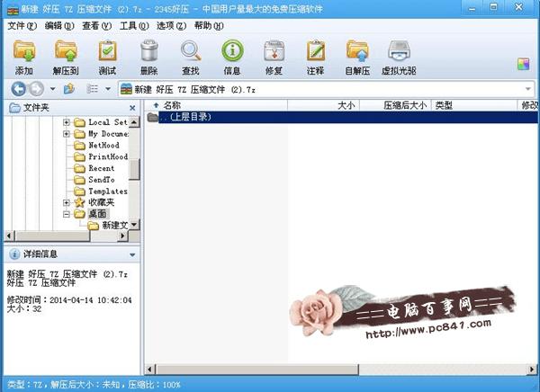This screenshot has height=392, width=540.
Task: Expand the My Documents folder node
Action: [x=67, y=134]
